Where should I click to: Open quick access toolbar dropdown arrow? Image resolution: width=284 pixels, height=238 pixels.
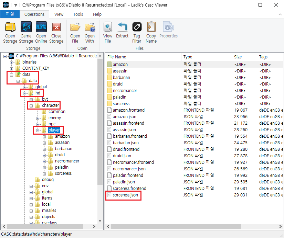(x=16, y=5)
